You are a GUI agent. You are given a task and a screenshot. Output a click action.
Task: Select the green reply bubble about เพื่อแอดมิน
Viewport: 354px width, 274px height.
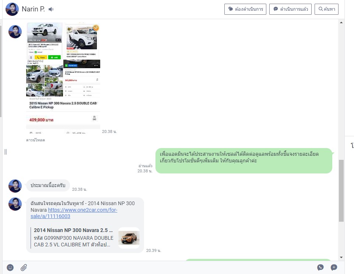coord(244,161)
